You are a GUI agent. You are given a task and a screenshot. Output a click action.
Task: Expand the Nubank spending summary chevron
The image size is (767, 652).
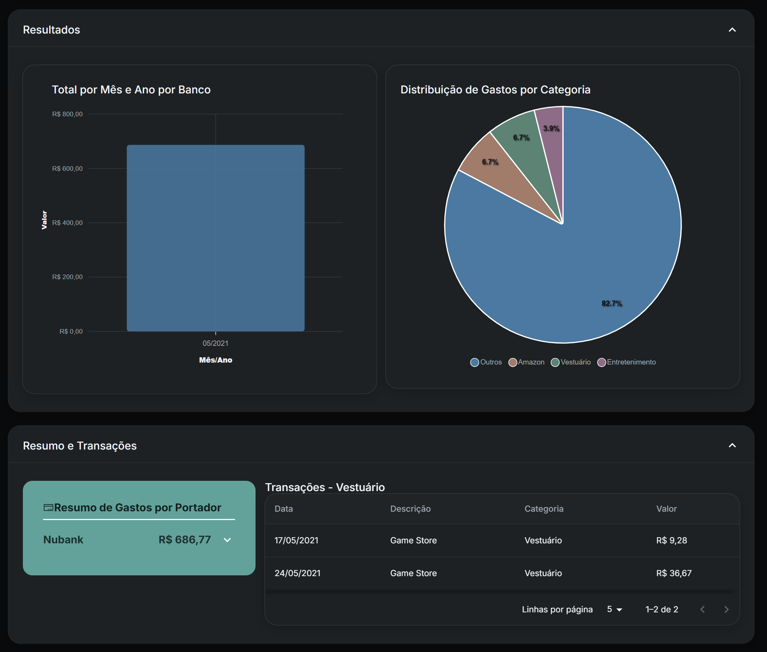pos(227,540)
